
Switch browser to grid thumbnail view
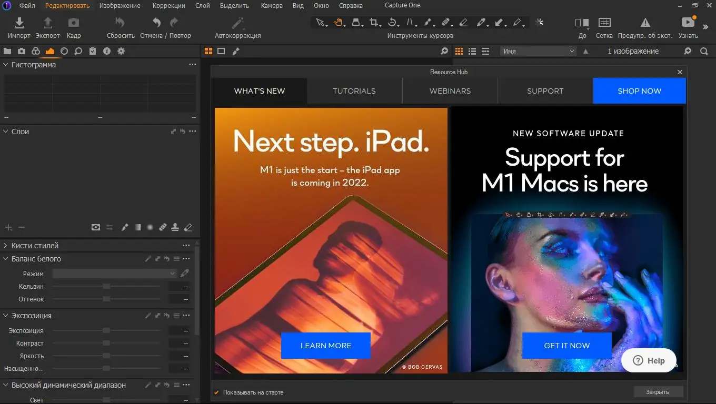pyautogui.click(x=459, y=51)
